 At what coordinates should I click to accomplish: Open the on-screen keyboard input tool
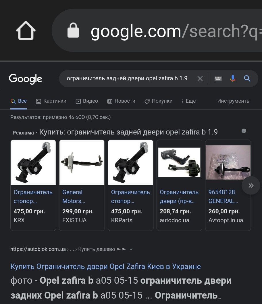(x=218, y=79)
